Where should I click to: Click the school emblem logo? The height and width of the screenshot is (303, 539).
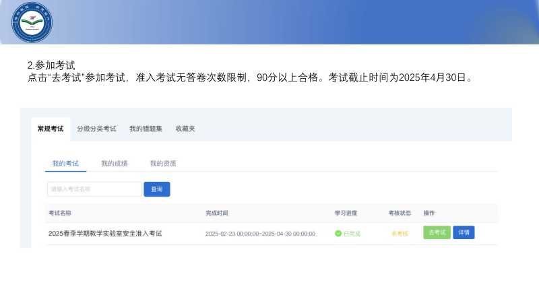pyautogui.click(x=32, y=22)
